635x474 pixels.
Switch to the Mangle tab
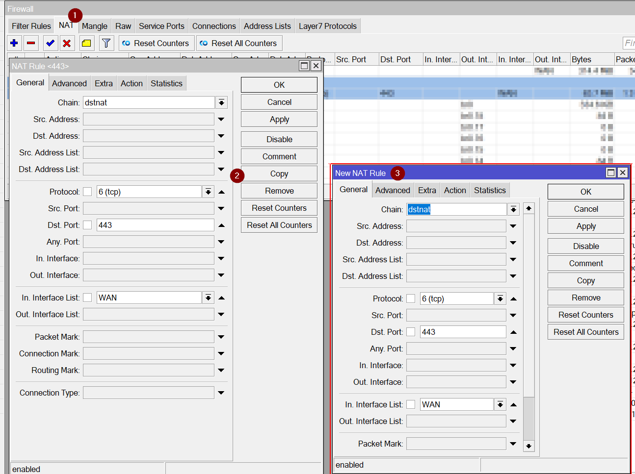94,26
